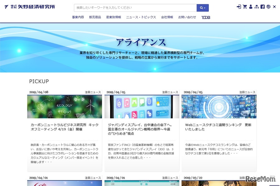Open the Webニュースクチコミ ranking article

pos(218,127)
